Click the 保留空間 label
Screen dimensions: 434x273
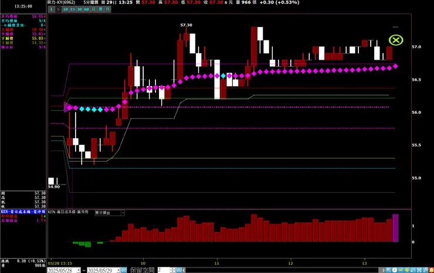(143, 270)
